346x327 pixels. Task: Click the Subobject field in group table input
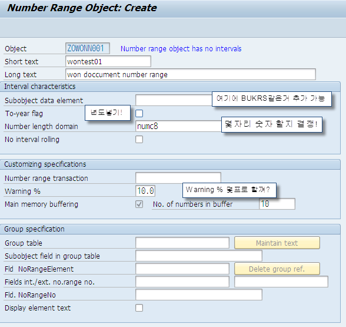[x=199, y=256]
